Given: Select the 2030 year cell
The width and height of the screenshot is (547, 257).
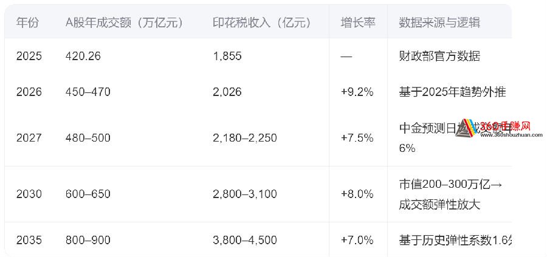Looking at the screenshot, I should 29,194.
